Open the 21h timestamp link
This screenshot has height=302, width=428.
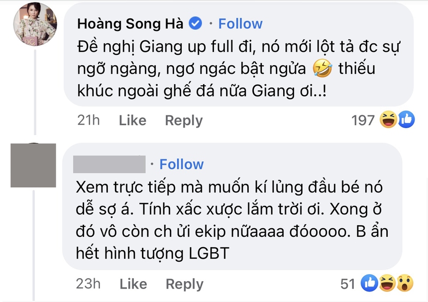tap(88, 120)
